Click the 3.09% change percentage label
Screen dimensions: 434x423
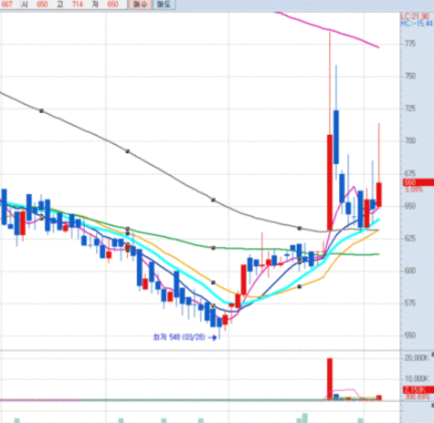pos(414,190)
